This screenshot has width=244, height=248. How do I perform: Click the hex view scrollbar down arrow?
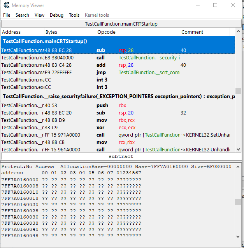tap(238, 237)
